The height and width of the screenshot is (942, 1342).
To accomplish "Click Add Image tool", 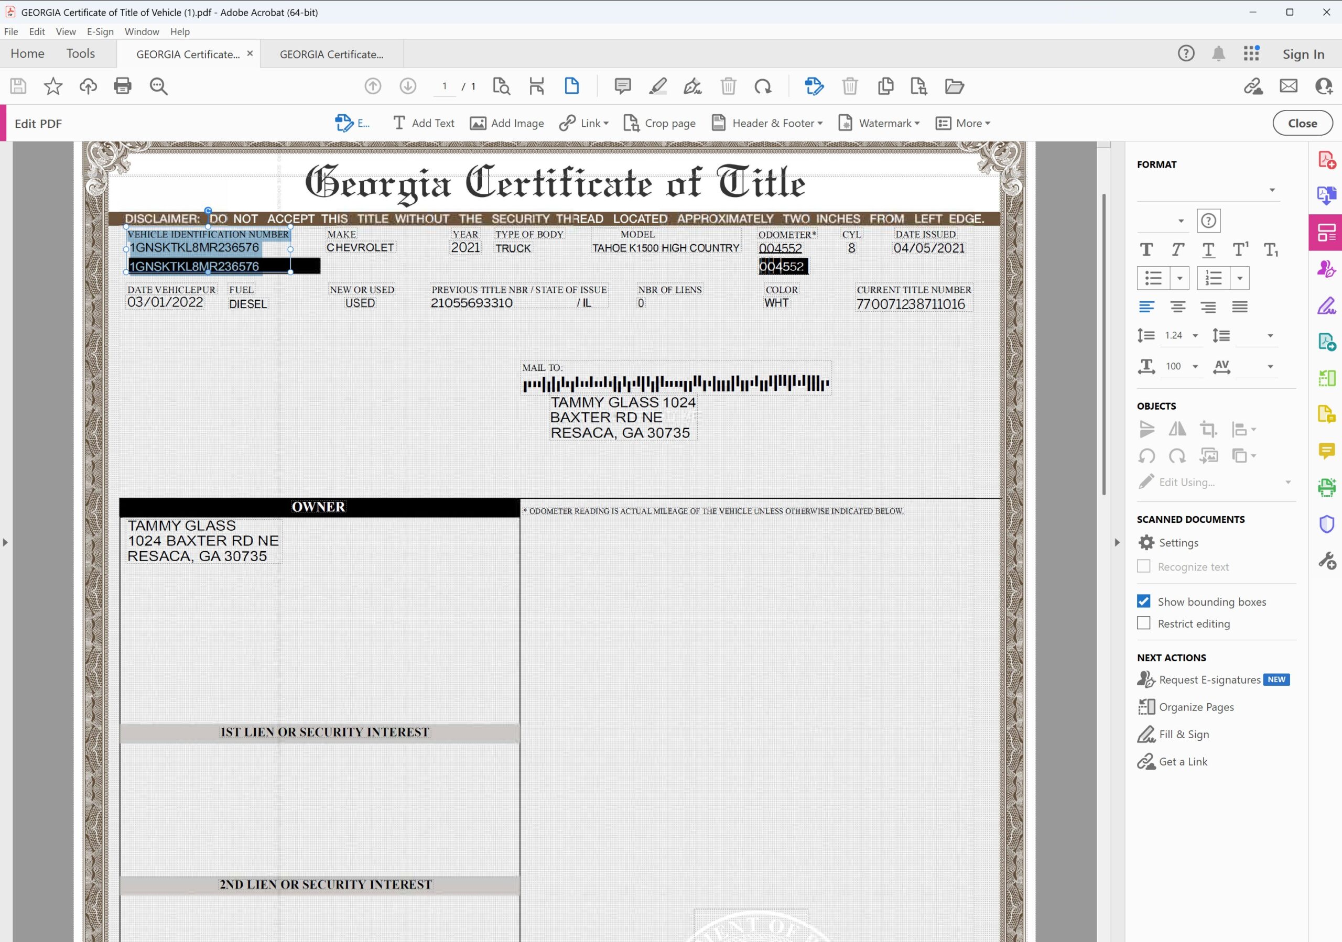I will coord(507,123).
